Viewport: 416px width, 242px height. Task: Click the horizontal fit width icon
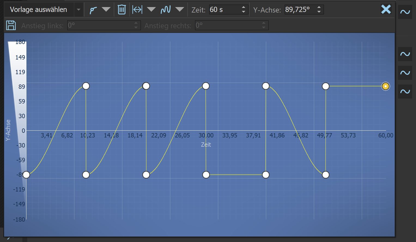tap(137, 10)
